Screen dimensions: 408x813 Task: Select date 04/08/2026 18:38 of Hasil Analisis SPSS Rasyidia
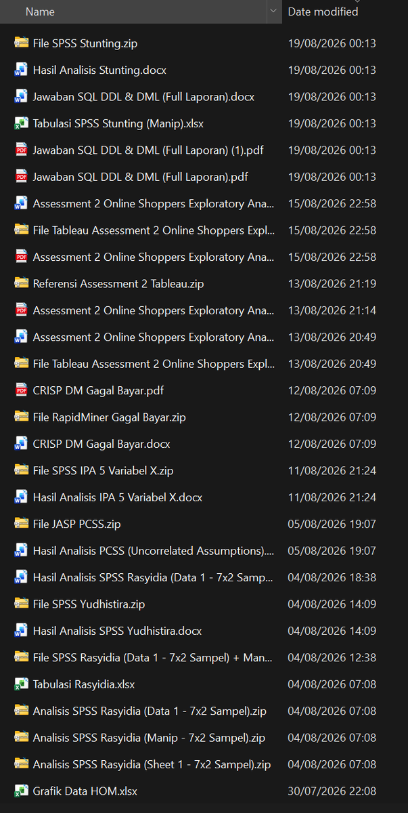332,577
